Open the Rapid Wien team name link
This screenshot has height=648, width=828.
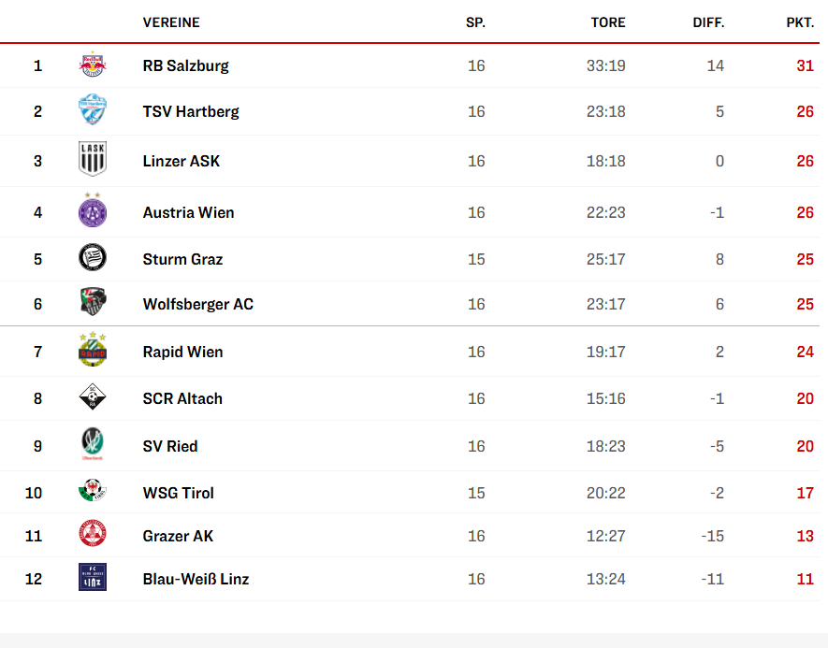182,352
